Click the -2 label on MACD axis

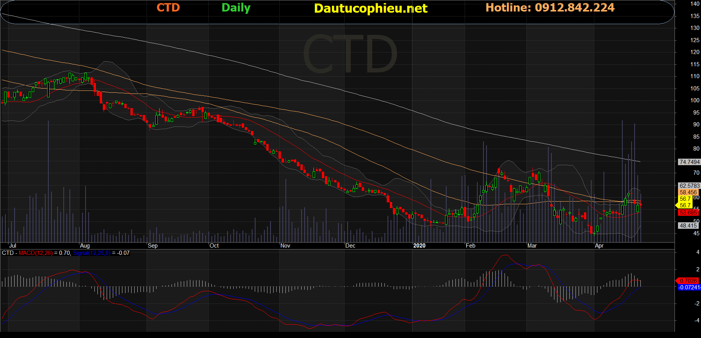pyautogui.click(x=697, y=304)
